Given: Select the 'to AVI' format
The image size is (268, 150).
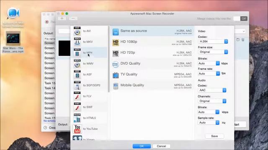Looking at the screenshot, I should click(89, 31).
